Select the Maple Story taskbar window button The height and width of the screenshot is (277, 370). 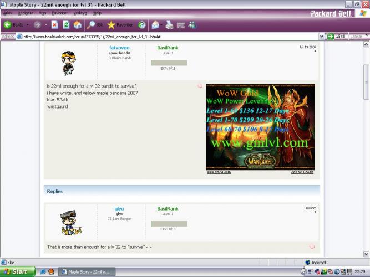point(87,272)
